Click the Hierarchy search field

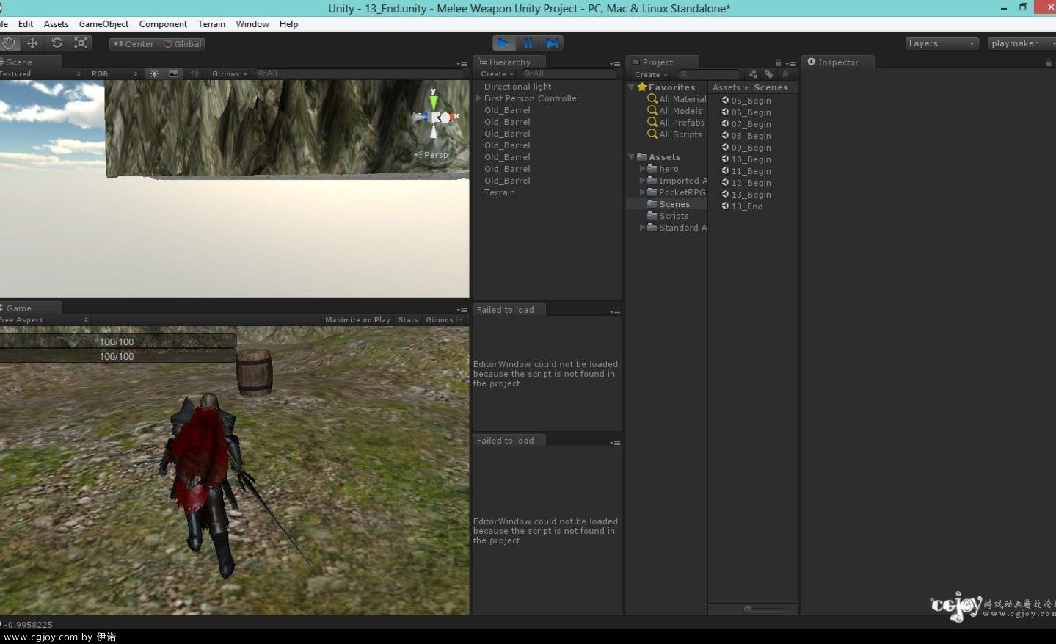click(569, 73)
